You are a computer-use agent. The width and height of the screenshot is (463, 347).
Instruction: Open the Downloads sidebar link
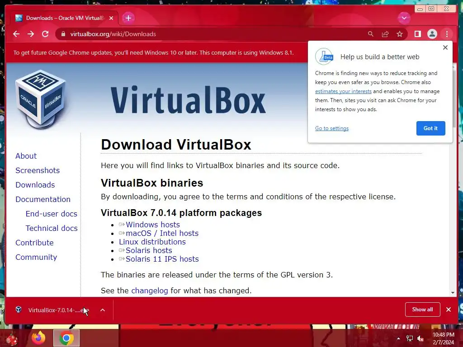pos(35,185)
